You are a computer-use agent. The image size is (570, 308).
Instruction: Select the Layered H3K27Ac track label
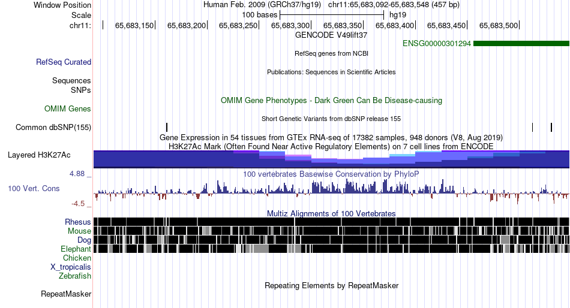pos(39,155)
